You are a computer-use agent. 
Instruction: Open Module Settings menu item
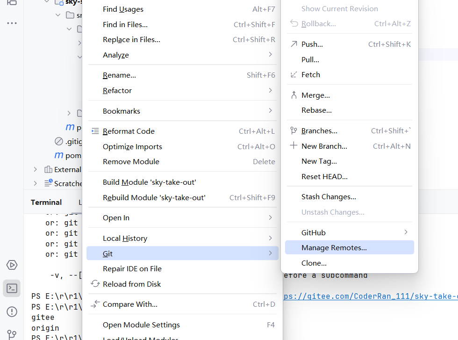[x=183, y=325]
